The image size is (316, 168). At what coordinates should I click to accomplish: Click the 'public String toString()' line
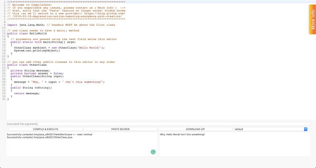(x=31, y=88)
